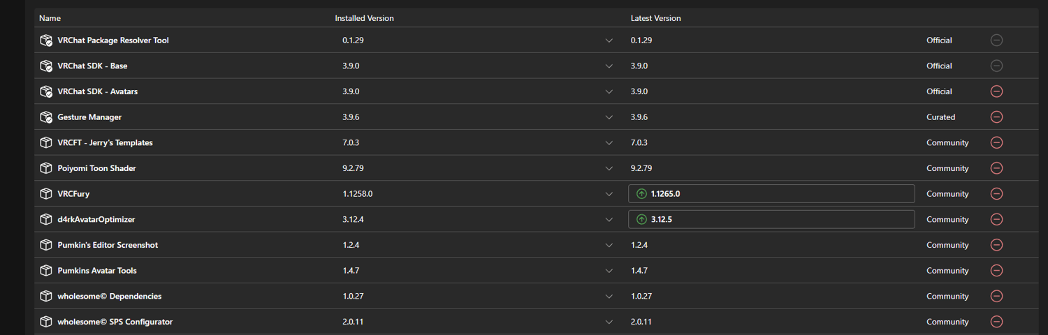1048x335 pixels.
Task: Remove Pumkins Avatar Tools package
Action: [x=997, y=271]
